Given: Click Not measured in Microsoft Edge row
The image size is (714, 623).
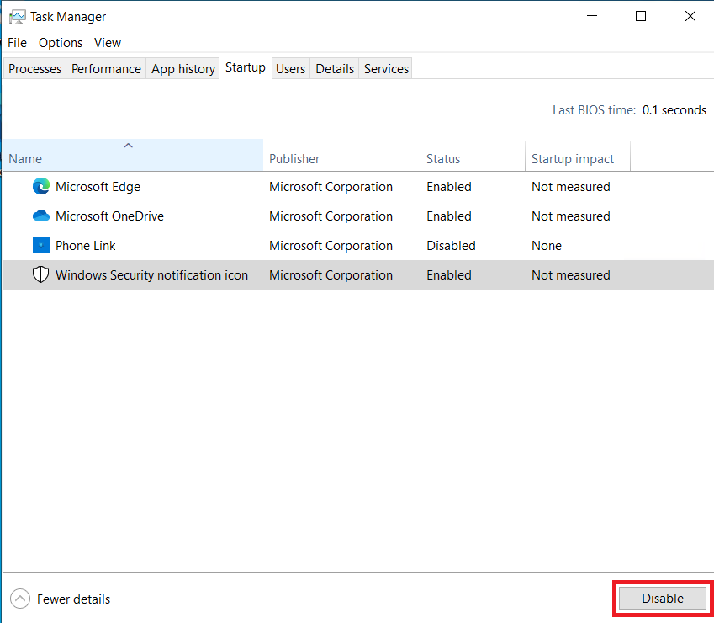Looking at the screenshot, I should [570, 187].
